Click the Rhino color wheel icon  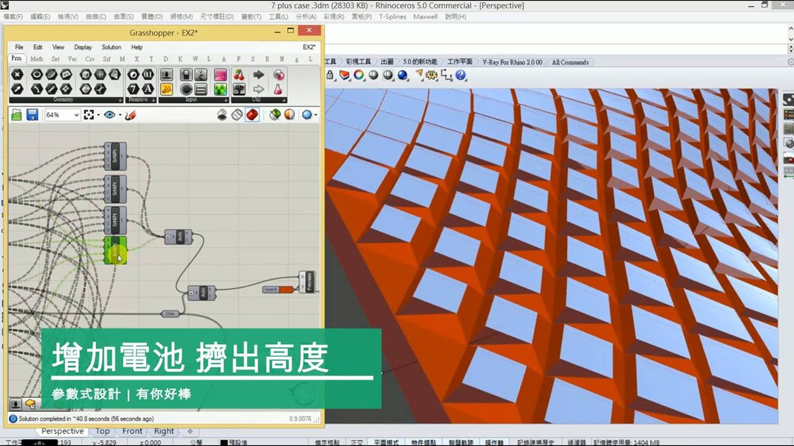(x=359, y=75)
